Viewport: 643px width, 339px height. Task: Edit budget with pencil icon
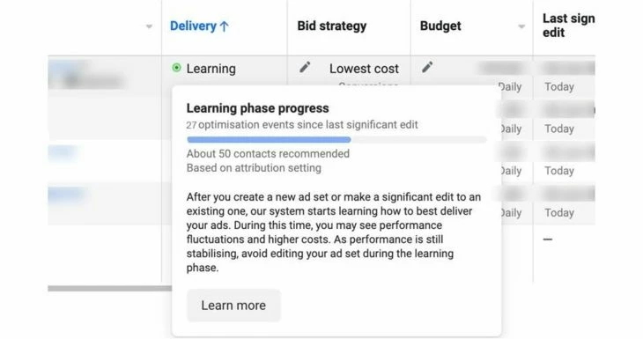coord(427,67)
